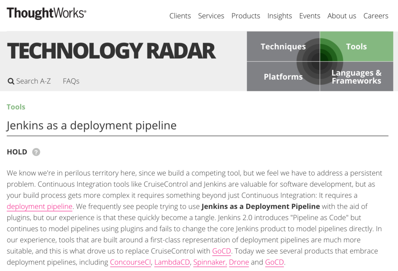
Task: Open the Clients menu item
Action: pyautogui.click(x=180, y=16)
